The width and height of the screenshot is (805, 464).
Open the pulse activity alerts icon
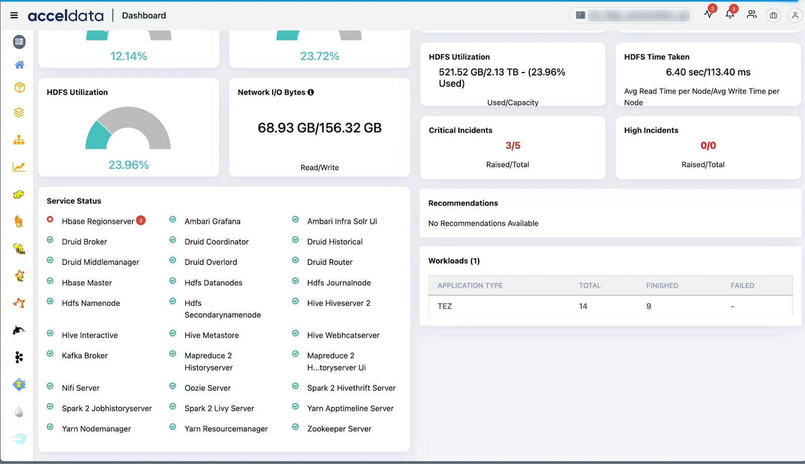click(x=709, y=14)
